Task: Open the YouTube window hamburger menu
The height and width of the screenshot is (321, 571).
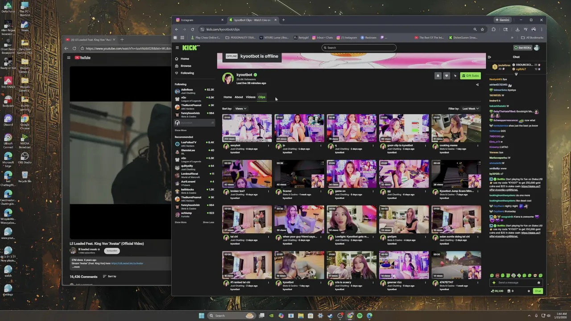Action: 69,58
